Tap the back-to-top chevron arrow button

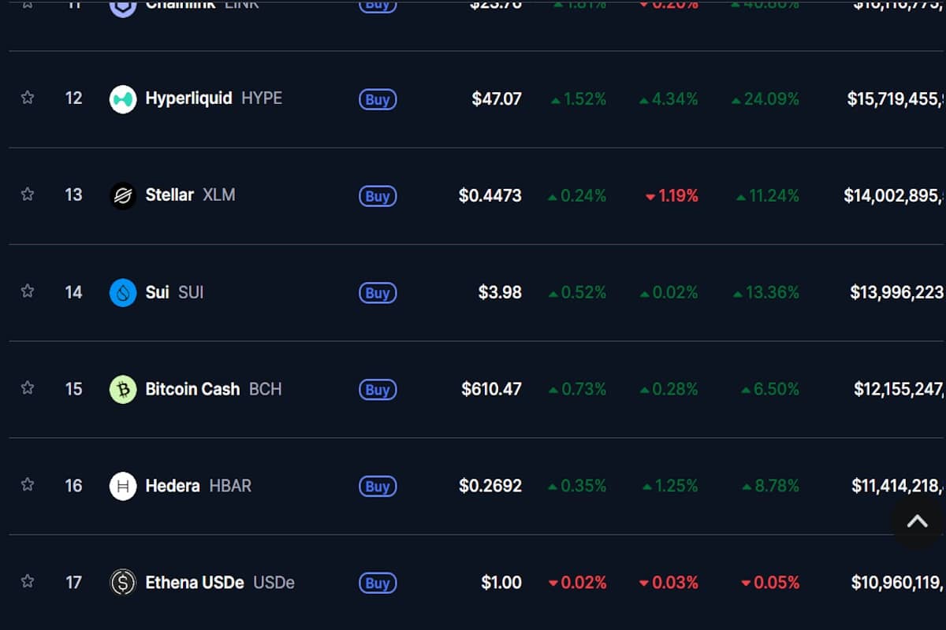(917, 521)
